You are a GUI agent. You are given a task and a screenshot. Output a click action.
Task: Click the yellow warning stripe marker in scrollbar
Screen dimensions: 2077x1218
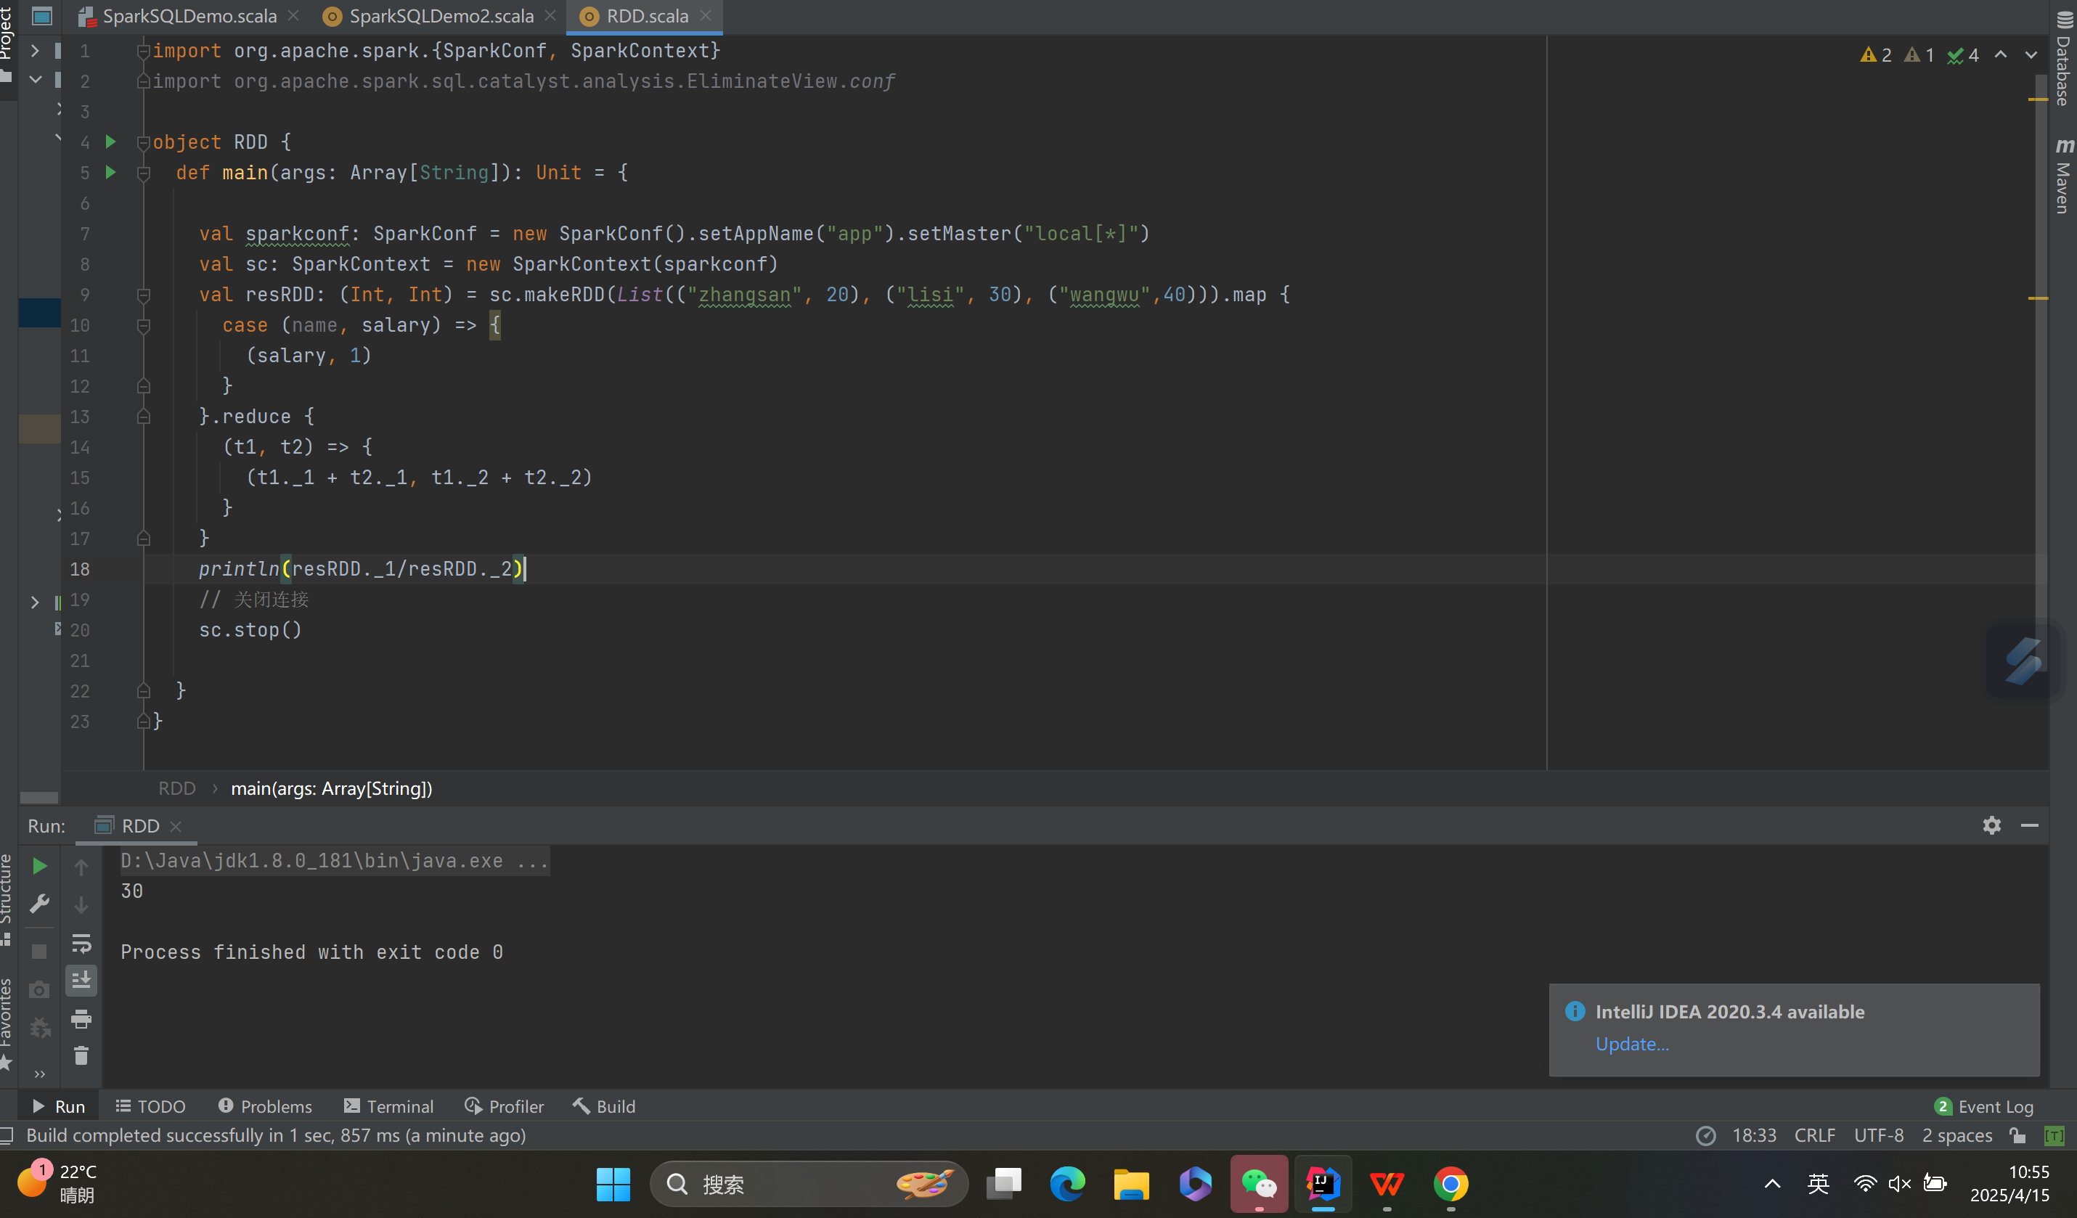coord(2038,99)
